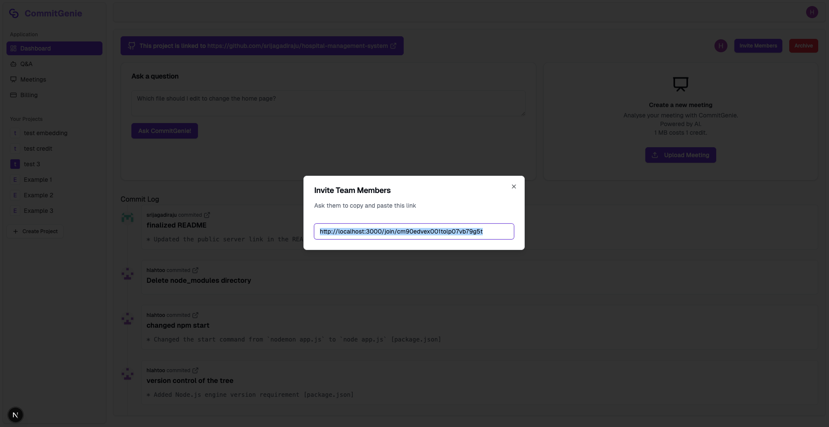Open the Billing sidebar item
The width and height of the screenshot is (829, 427).
54,95
